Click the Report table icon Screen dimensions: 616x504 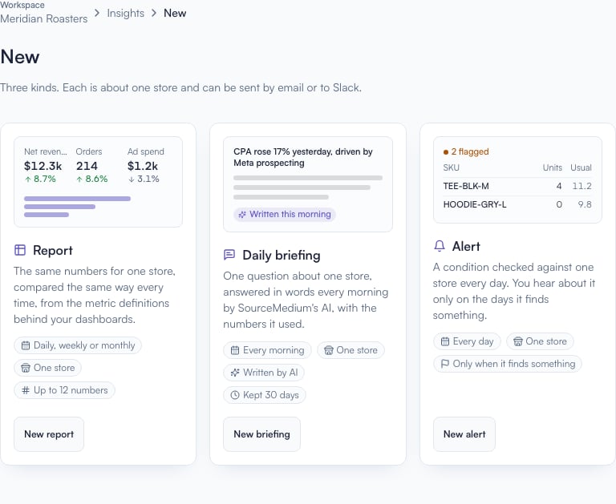coord(19,250)
